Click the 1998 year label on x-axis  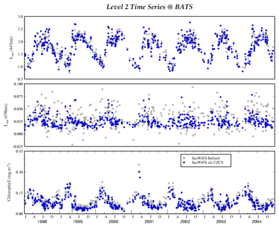42,221
